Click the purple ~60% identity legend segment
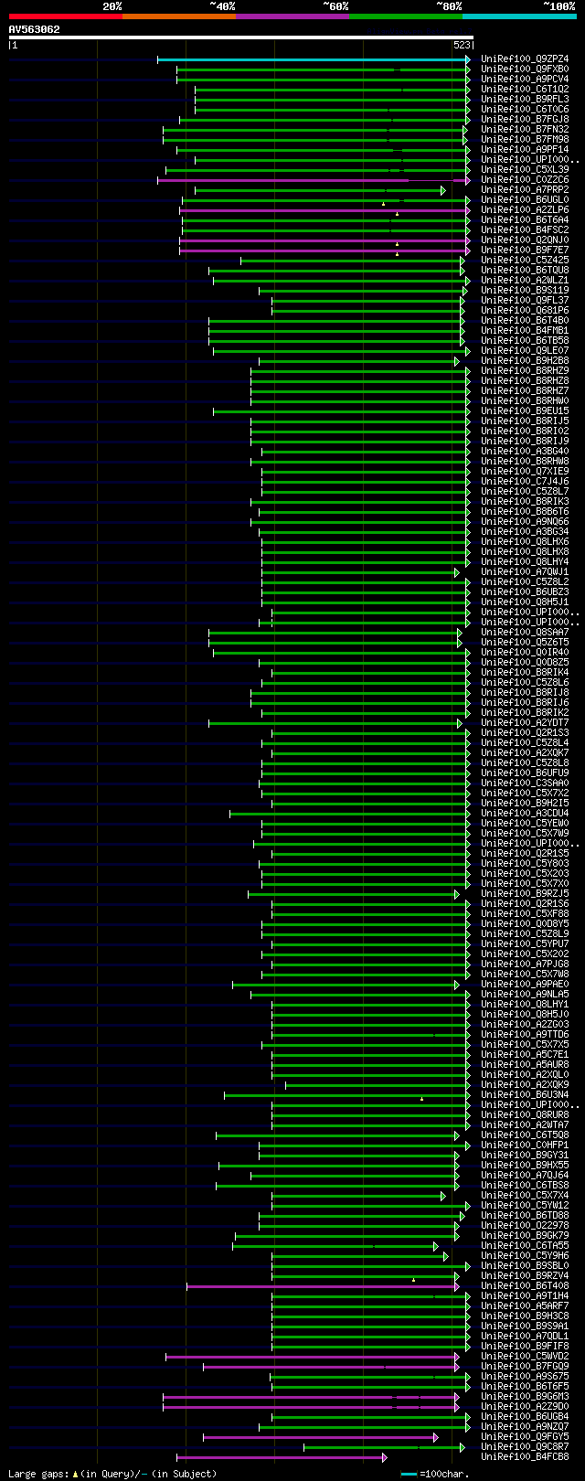This screenshot has width=585, height=1481. 292,16
